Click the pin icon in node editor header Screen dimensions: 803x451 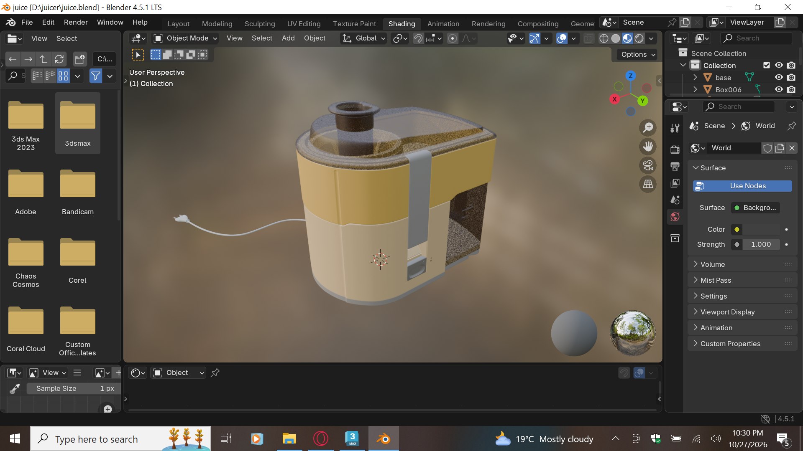coord(215,372)
